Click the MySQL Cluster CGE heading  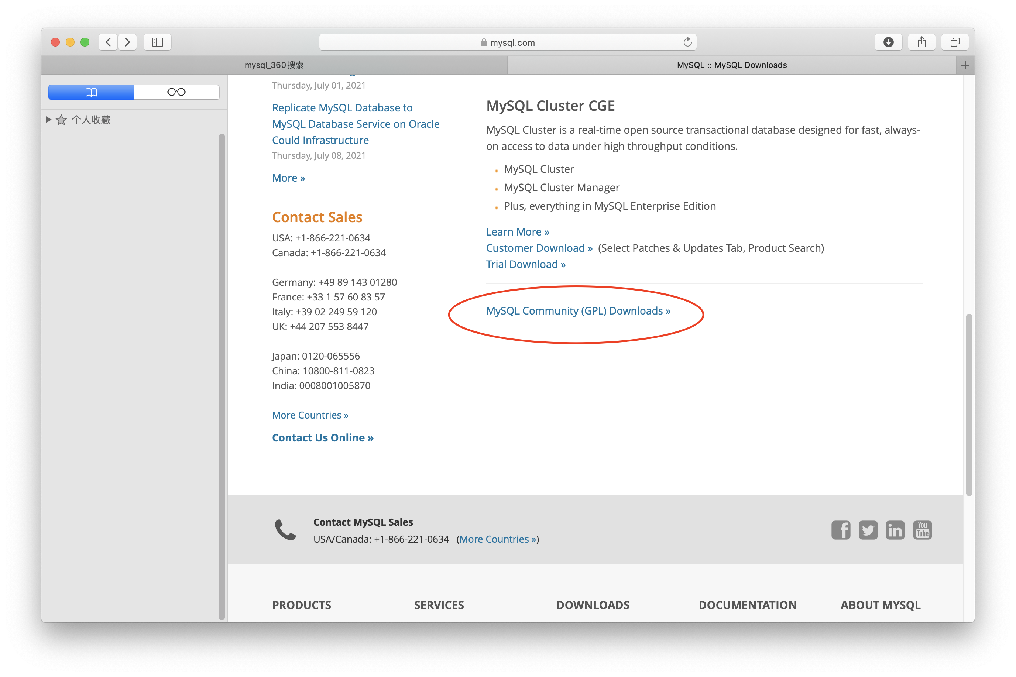[550, 106]
